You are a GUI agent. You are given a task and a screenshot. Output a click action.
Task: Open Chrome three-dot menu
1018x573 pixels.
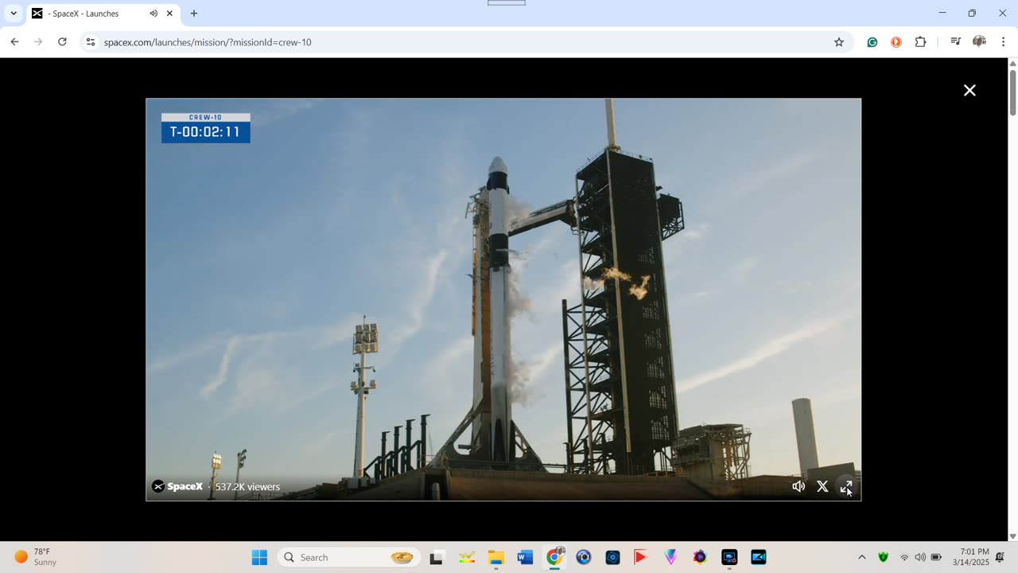(x=1003, y=42)
